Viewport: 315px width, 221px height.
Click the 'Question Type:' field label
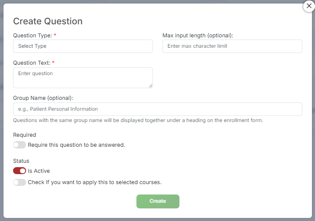[x=33, y=36]
